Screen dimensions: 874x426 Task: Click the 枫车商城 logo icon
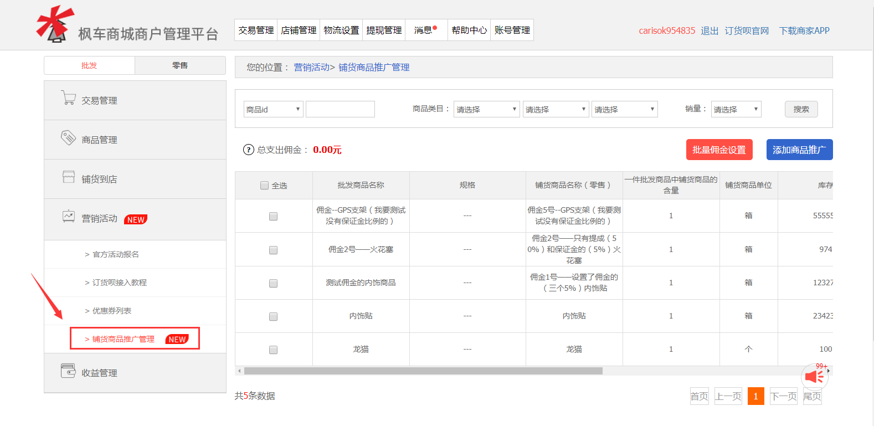tap(55, 24)
